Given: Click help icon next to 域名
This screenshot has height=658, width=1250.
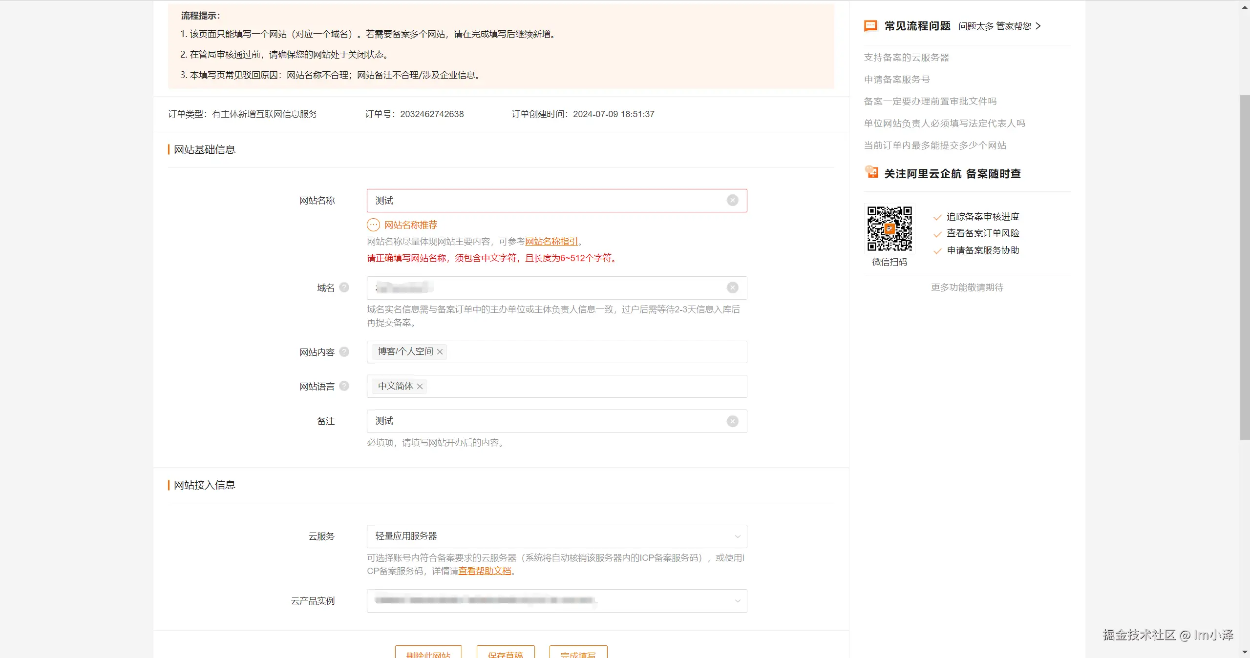Looking at the screenshot, I should 344,288.
